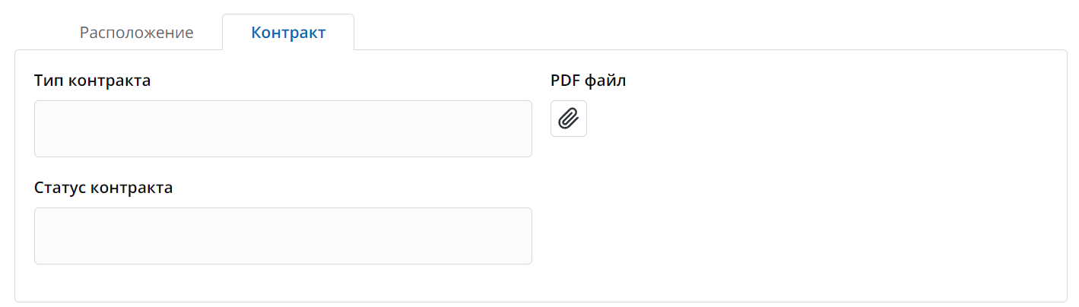The image size is (1079, 307).
Task: Click the Статус контракта label
Action: (103, 188)
